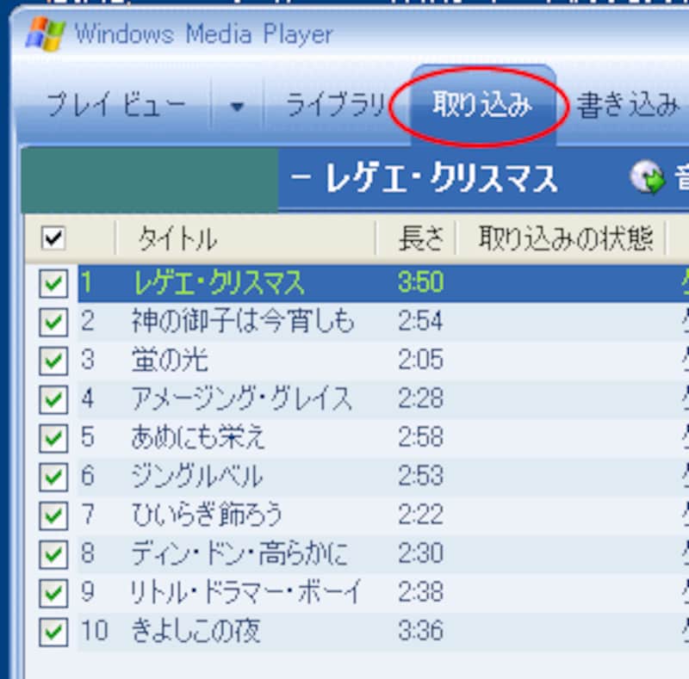Select track アメージング・グレイス
The height and width of the screenshot is (679, 689).
click(x=242, y=398)
